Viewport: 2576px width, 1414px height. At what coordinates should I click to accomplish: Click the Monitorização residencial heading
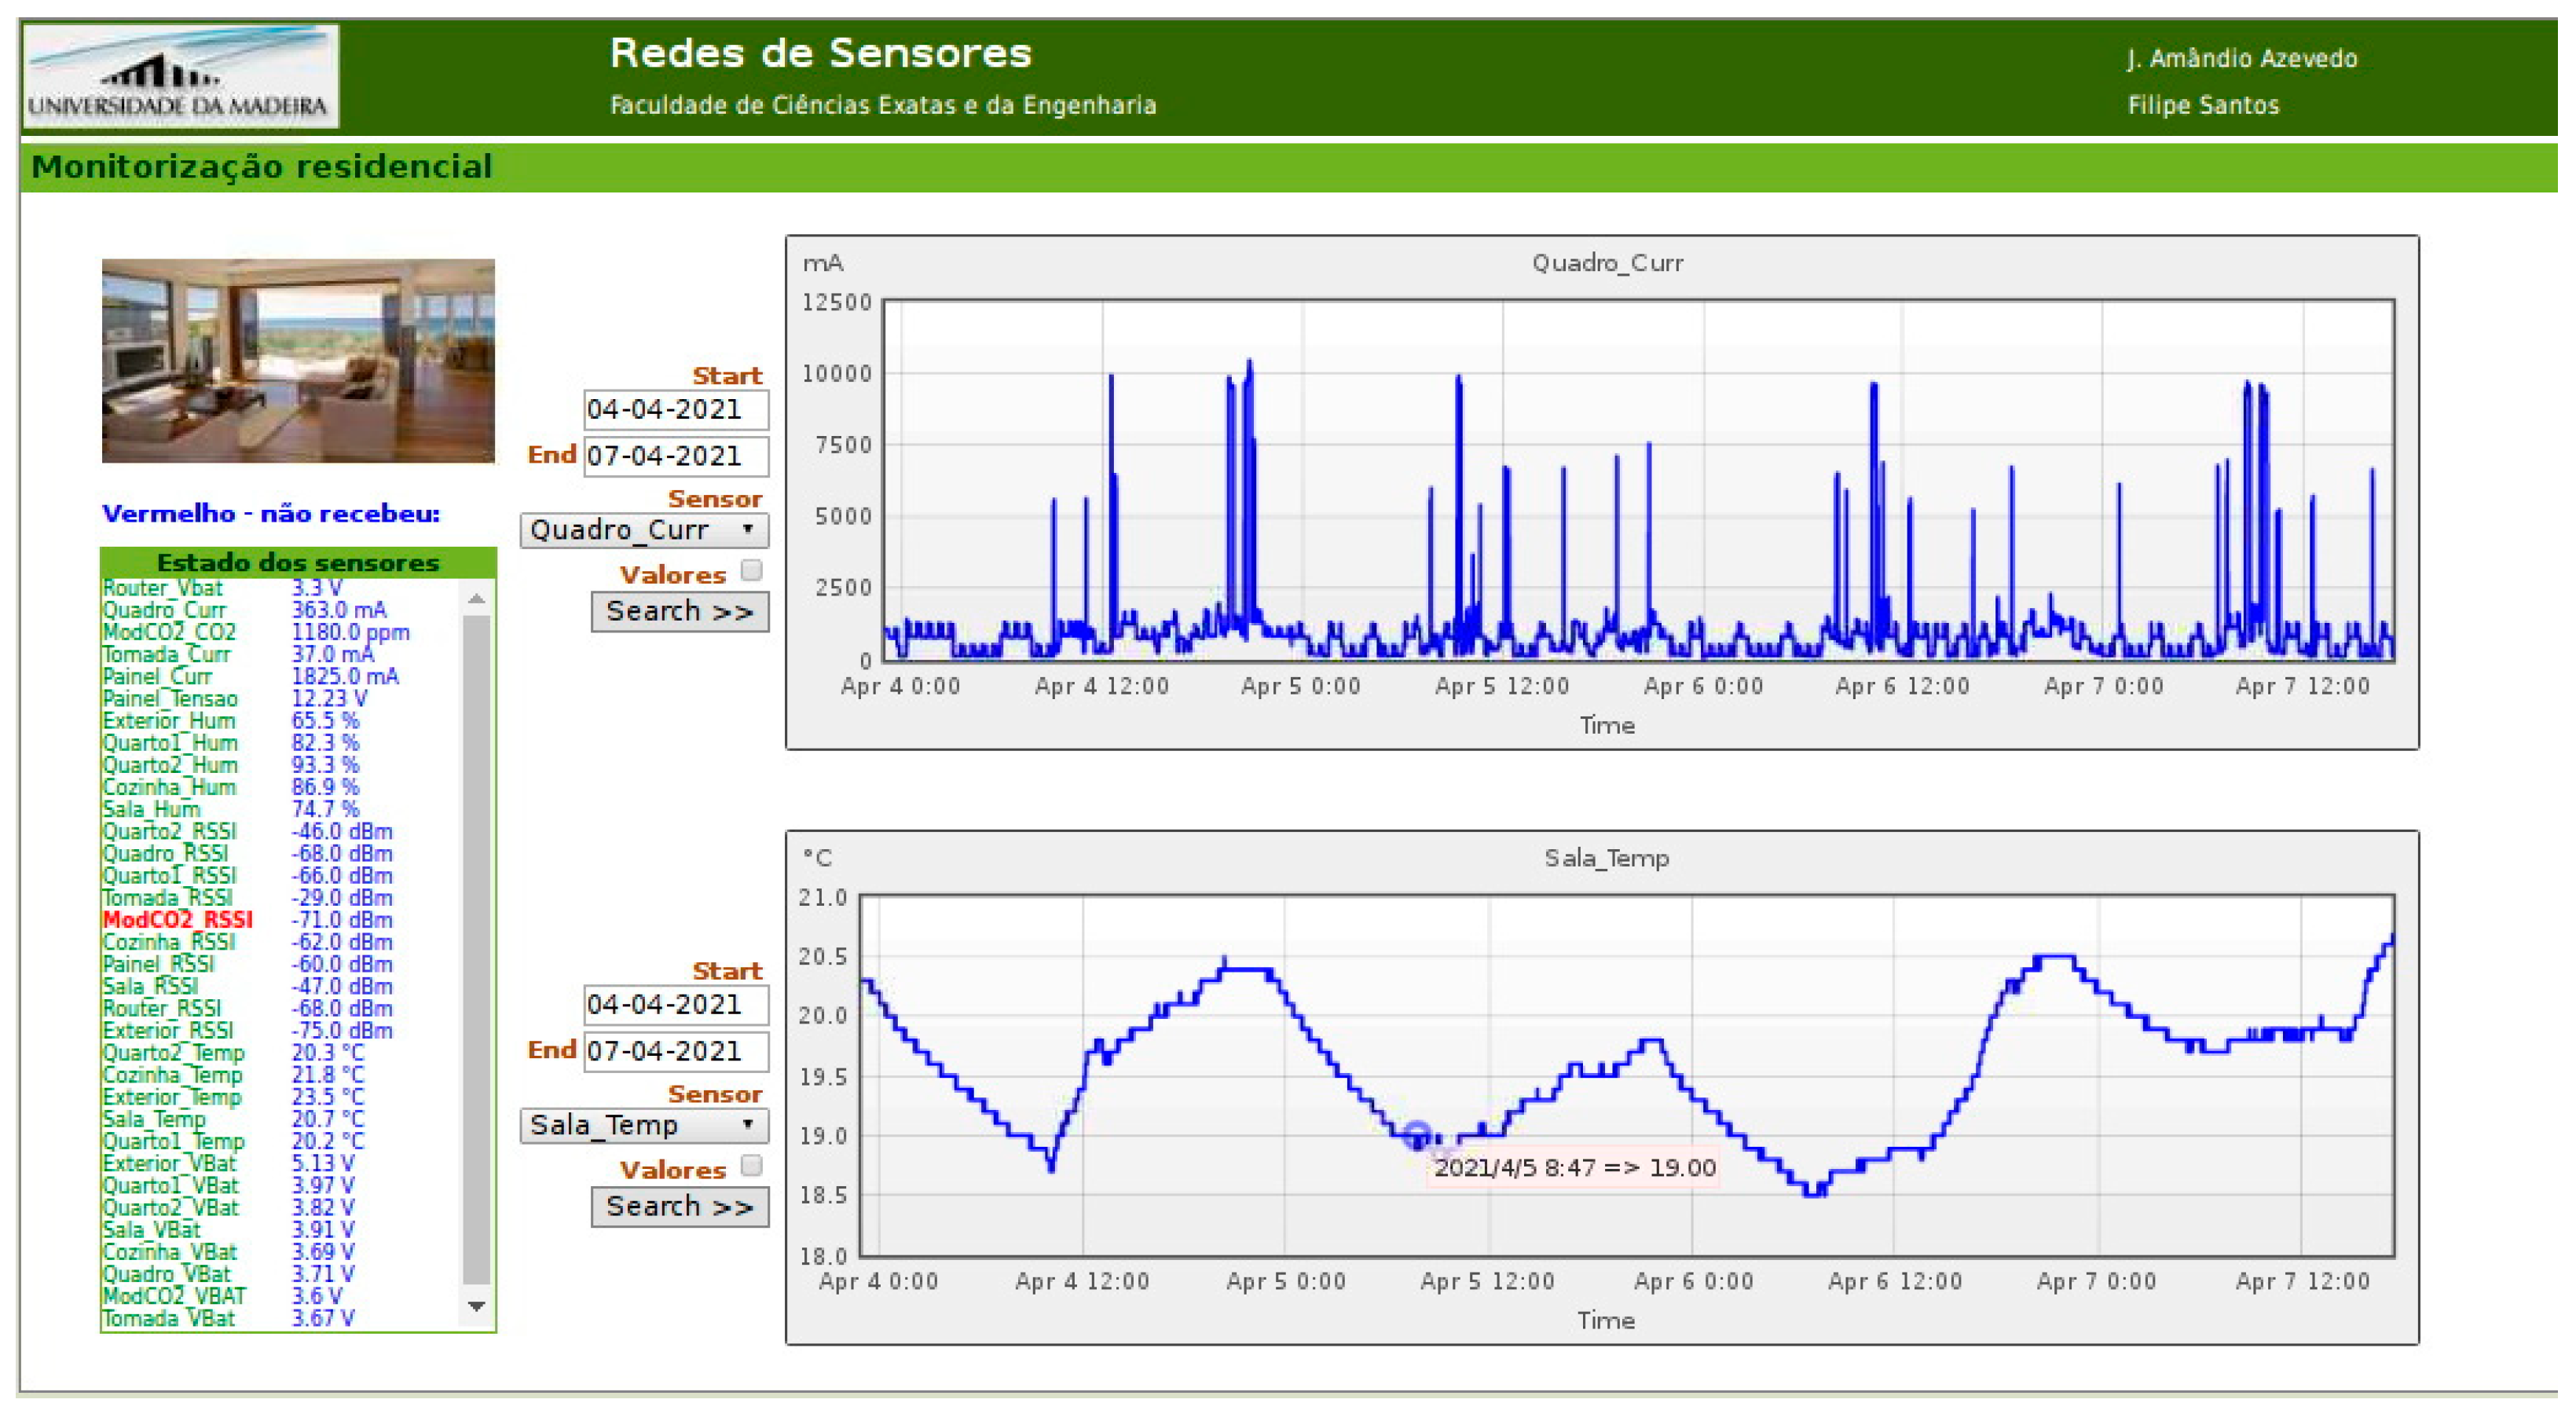tap(262, 166)
